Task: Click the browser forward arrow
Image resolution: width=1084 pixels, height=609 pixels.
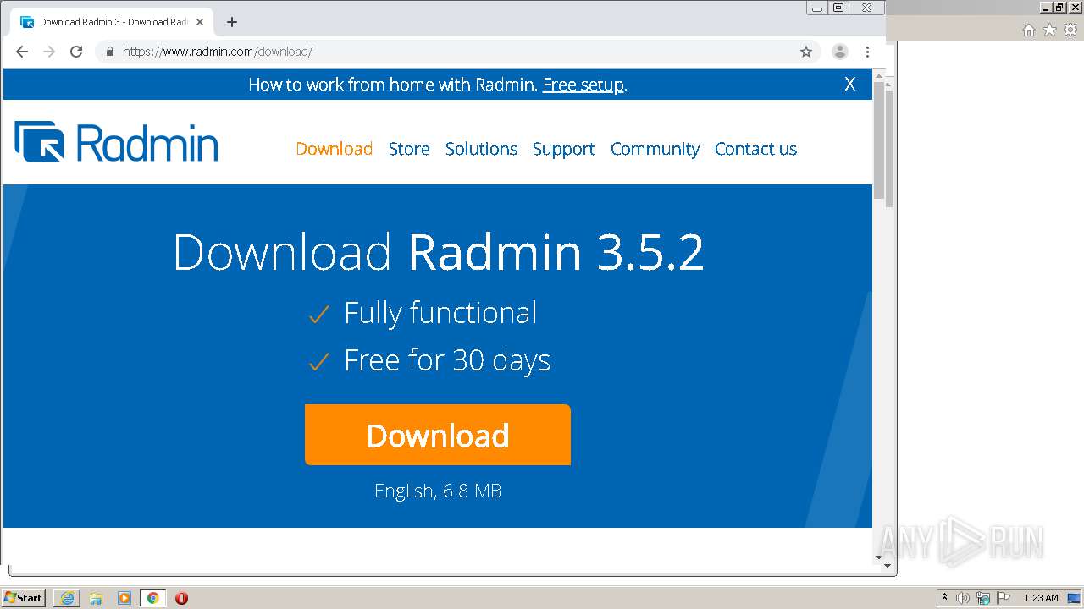Action: point(49,52)
